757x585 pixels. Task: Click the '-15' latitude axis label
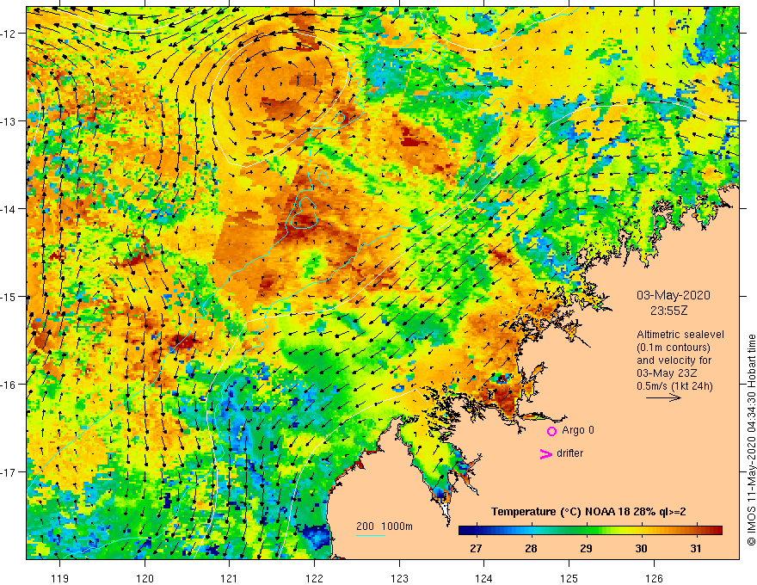coord(9,296)
